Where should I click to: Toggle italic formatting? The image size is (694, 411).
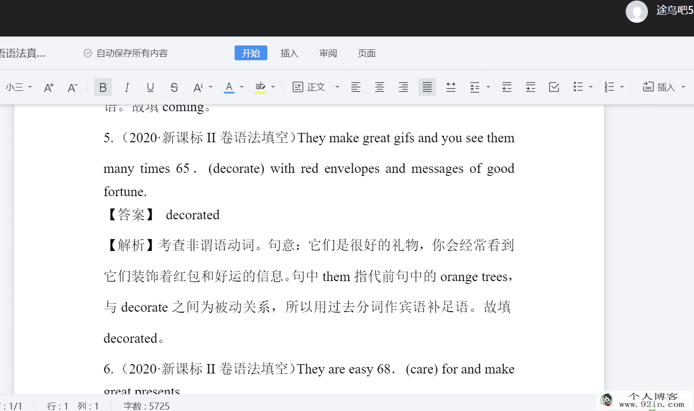click(127, 87)
